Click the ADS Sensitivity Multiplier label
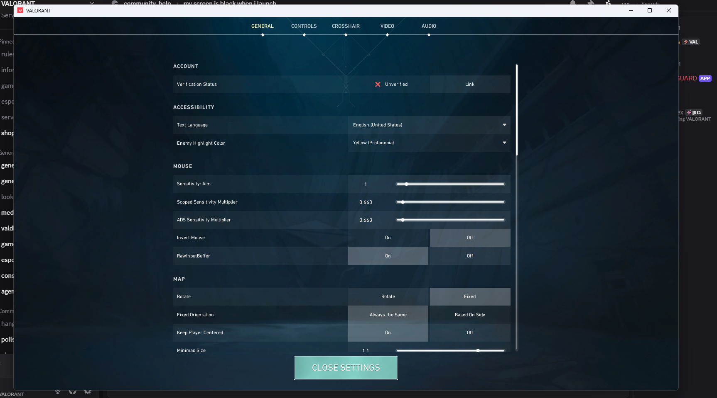Viewport: 717px width, 398px height. (204, 220)
